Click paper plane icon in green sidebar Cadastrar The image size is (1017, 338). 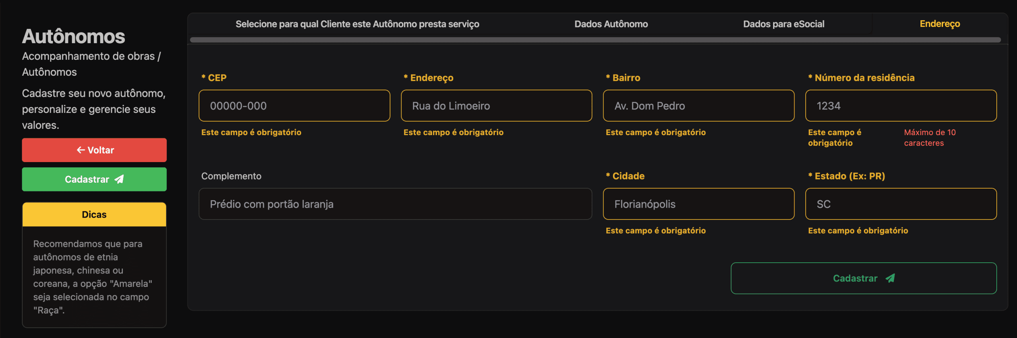(x=119, y=180)
